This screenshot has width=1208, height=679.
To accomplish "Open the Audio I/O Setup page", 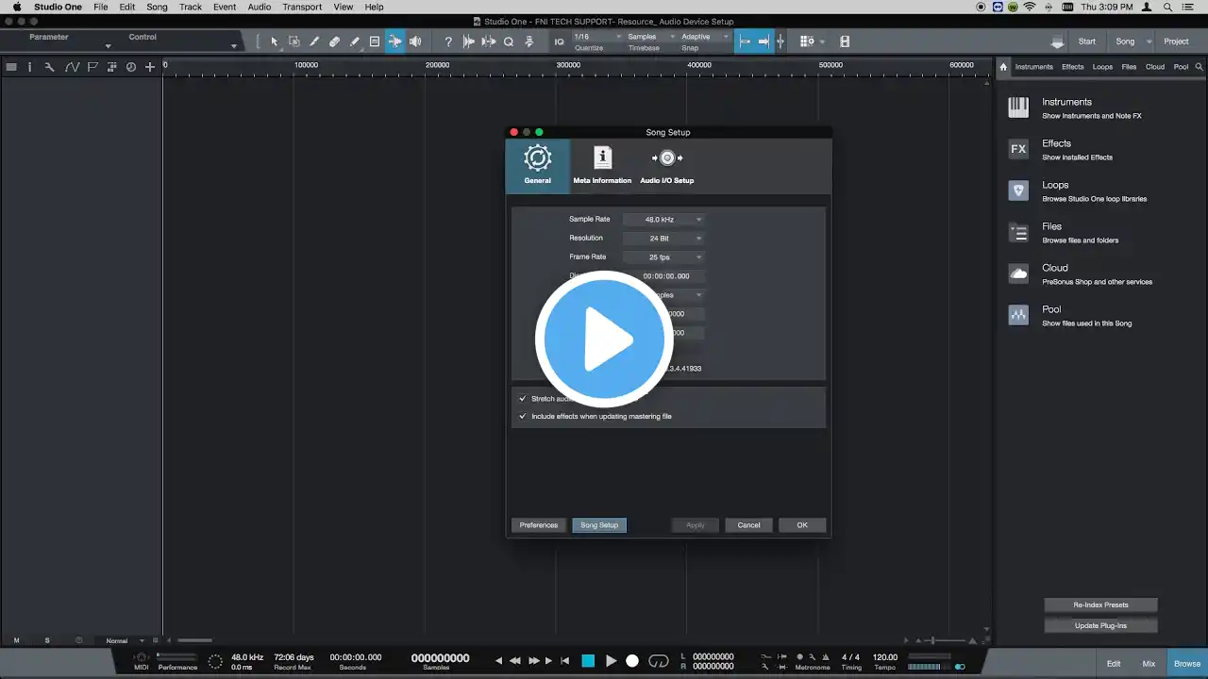I will (x=667, y=166).
